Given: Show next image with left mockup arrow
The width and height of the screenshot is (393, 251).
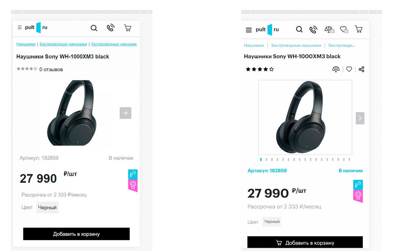Looking at the screenshot, I should (x=125, y=113).
